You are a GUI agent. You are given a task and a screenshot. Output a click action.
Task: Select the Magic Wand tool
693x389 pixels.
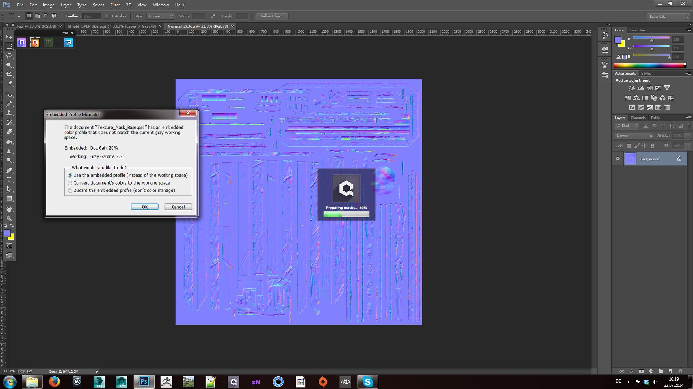9,65
